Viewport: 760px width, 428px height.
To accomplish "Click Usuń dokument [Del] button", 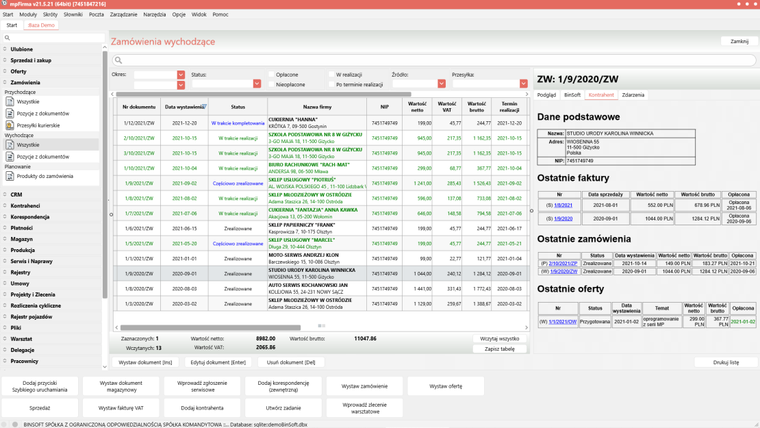I will (291, 362).
